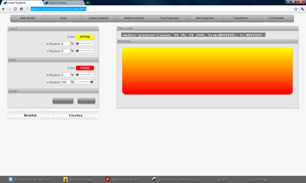The width and height of the screenshot is (306, 183).
Task: Close the Linear Gradients browser tab
Action: coord(40,3)
